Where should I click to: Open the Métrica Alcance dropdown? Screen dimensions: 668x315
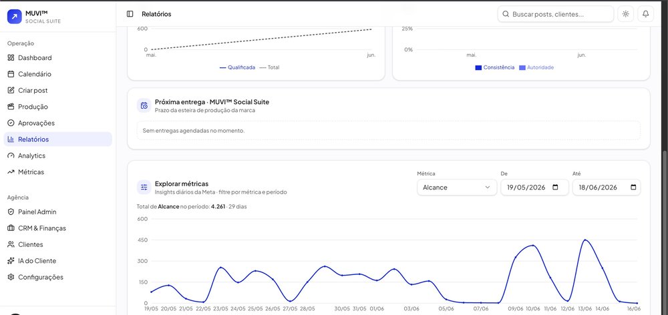coord(457,188)
